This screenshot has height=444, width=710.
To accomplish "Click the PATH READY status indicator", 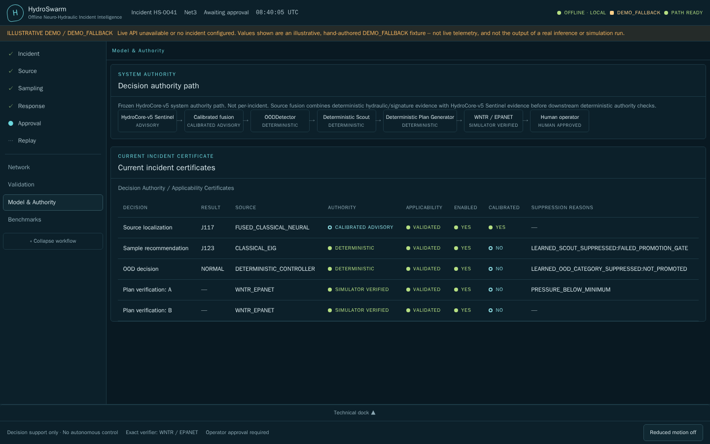I will (x=683, y=13).
